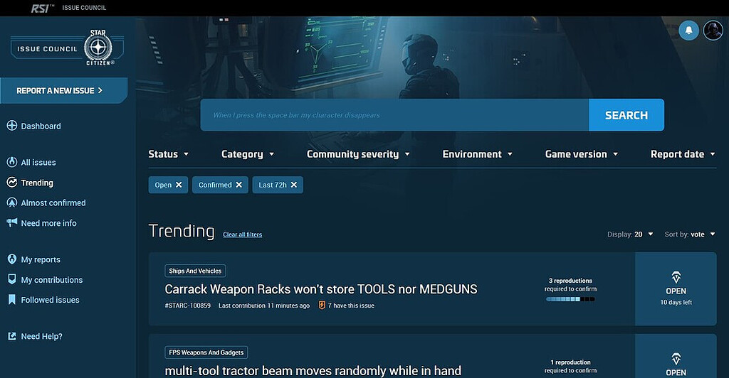Image resolution: width=729 pixels, height=378 pixels.
Task: Expand the Report date dropdown
Action: (x=683, y=154)
